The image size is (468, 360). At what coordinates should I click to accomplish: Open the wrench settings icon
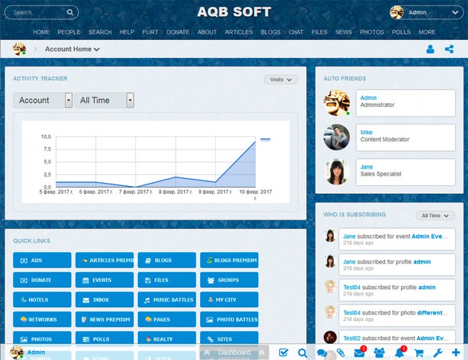point(437,353)
